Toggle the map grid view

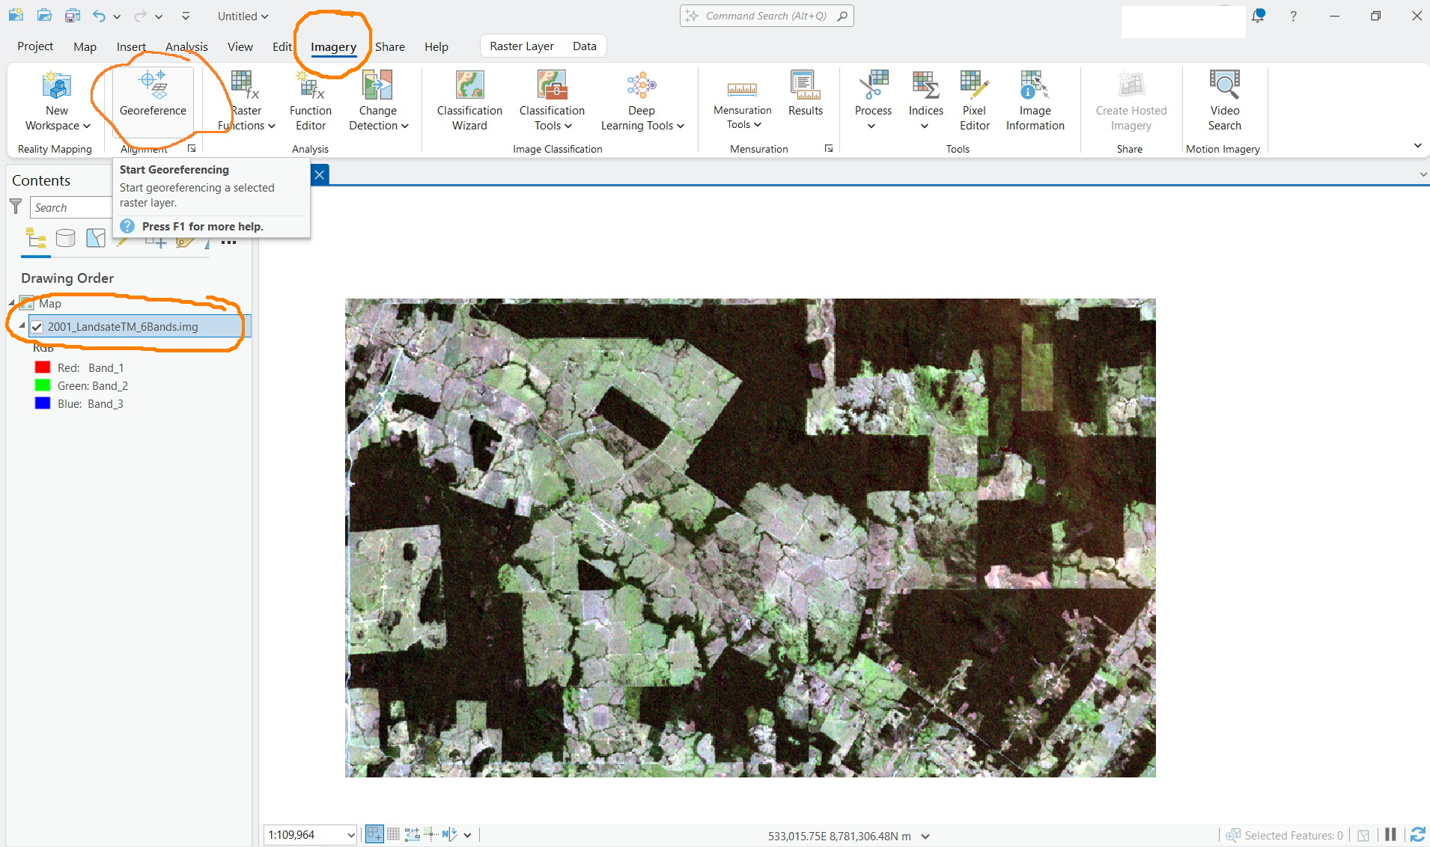393,834
